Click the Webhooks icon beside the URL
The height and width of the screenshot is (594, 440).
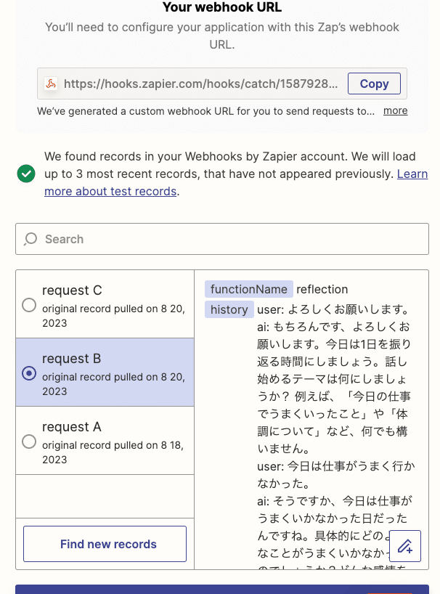51,84
